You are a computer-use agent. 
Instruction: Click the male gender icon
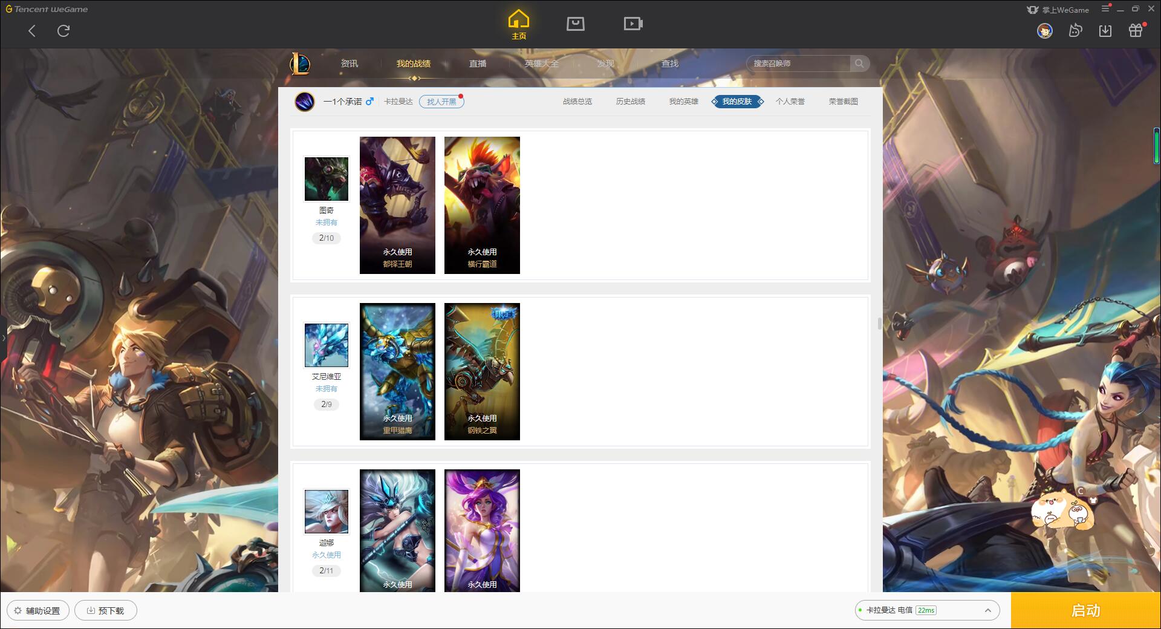pos(370,101)
